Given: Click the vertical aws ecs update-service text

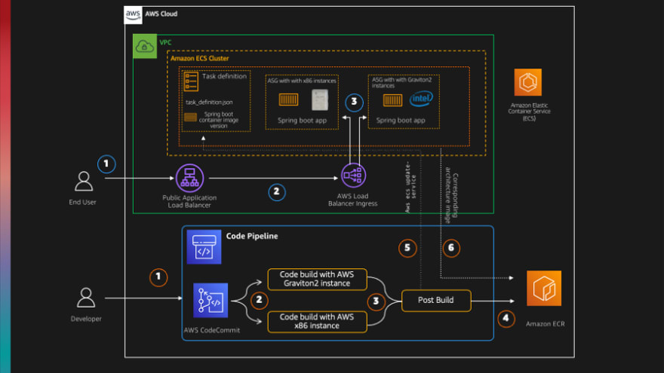Looking at the screenshot, I should pos(410,187).
